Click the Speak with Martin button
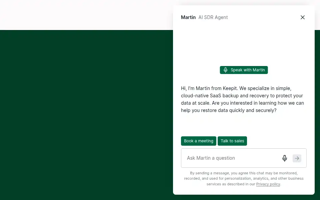This screenshot has height=200, width=320. 244,70
